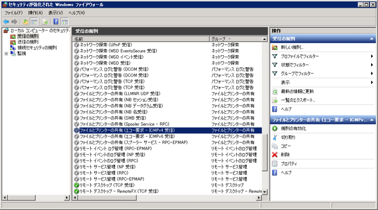Click the 削除 action link

point(285,154)
